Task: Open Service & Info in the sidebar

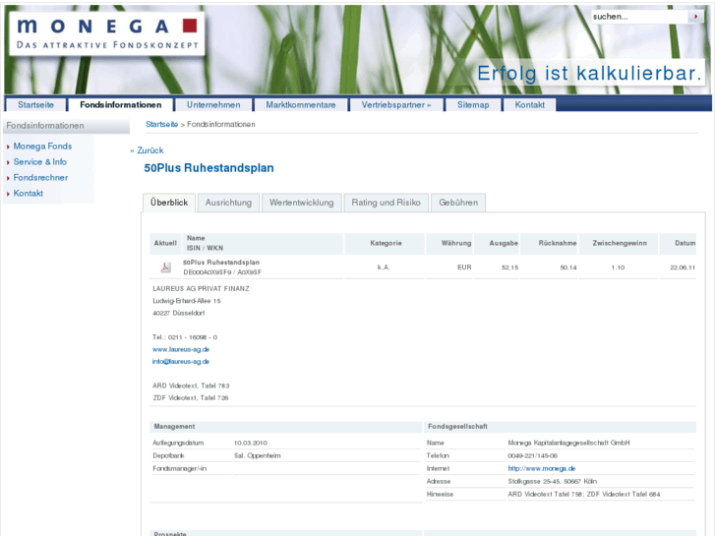Action: [x=39, y=162]
